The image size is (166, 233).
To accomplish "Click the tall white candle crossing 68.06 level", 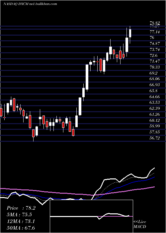I will point(87,77).
